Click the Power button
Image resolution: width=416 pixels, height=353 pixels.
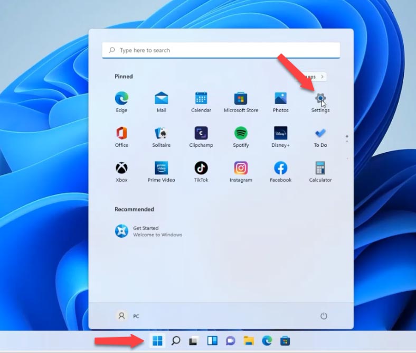coord(324,316)
